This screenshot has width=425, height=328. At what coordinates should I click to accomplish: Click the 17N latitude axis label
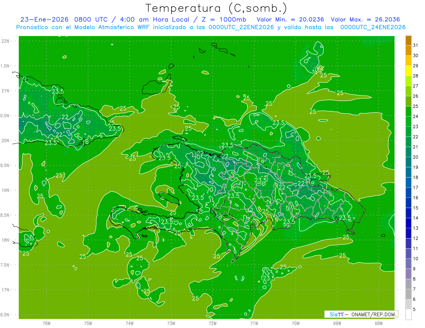[x=6, y=290]
